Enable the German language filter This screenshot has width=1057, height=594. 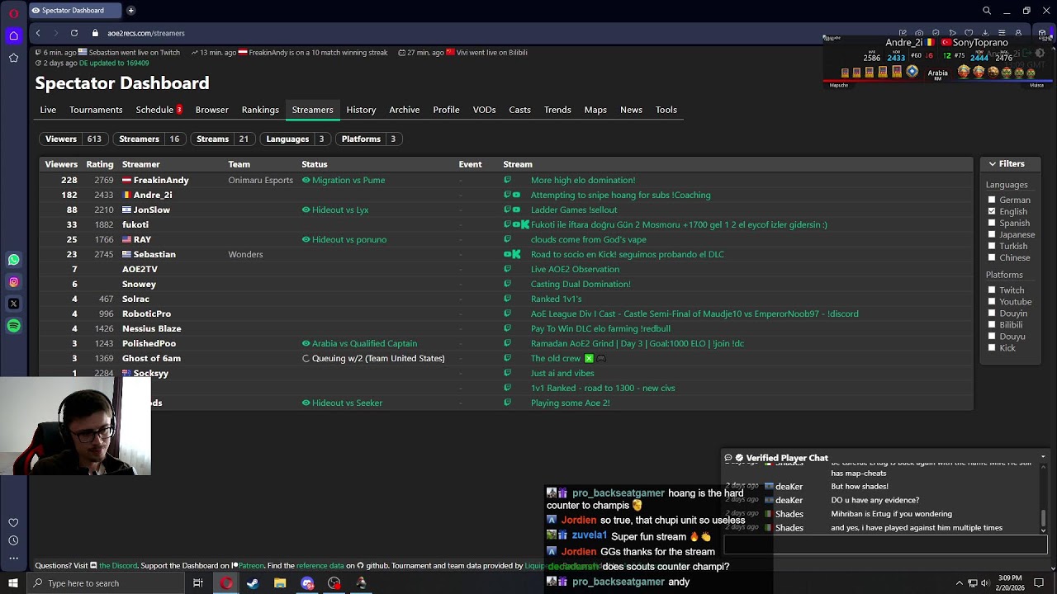[x=992, y=200]
